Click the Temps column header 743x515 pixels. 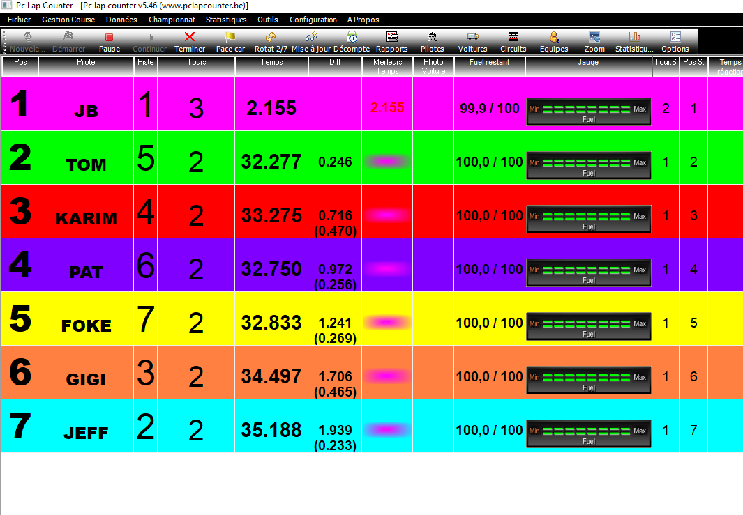[271, 62]
